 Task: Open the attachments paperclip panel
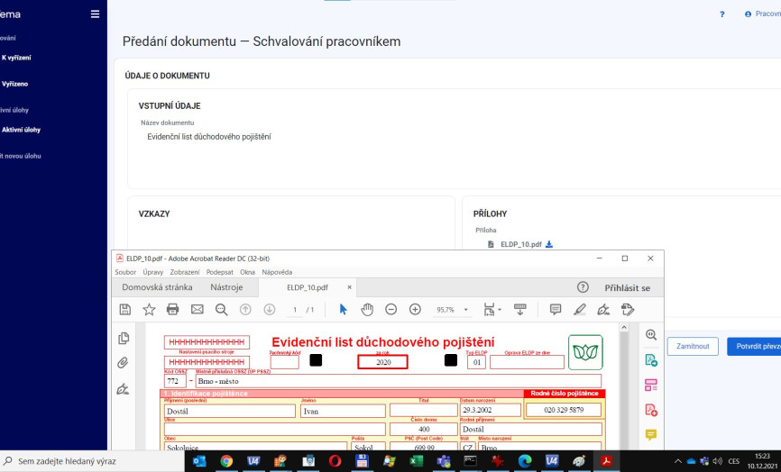coord(123,363)
